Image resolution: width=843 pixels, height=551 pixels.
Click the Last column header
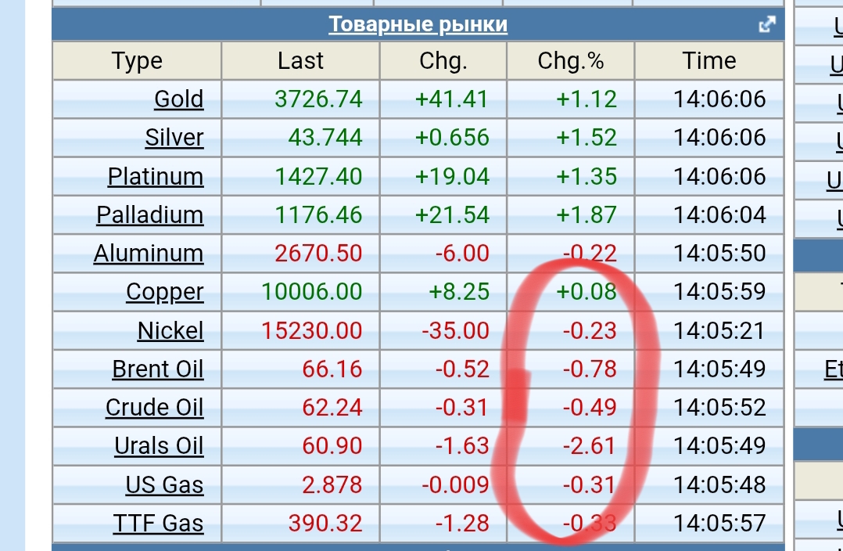tap(300, 61)
